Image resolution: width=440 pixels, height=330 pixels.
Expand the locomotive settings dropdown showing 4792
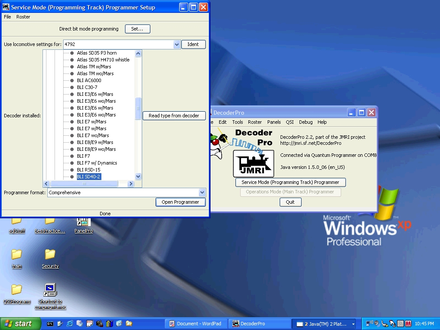[177, 44]
